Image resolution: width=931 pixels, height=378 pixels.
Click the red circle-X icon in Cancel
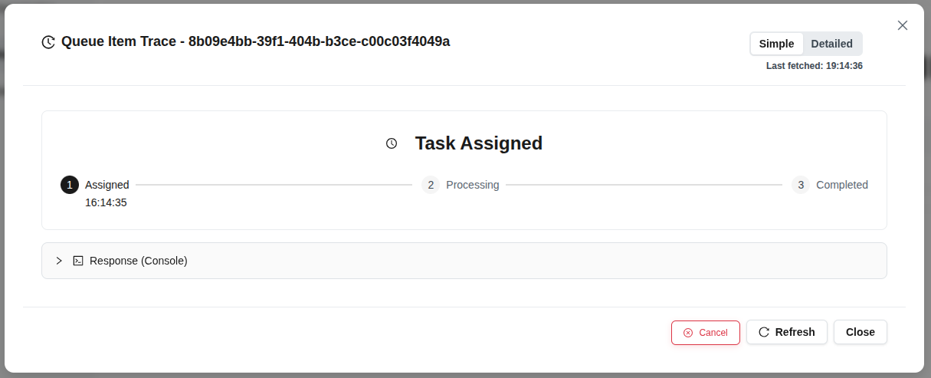pos(688,333)
